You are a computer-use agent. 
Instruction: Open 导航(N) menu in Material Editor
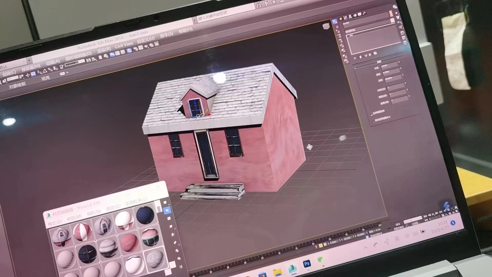(x=94, y=212)
